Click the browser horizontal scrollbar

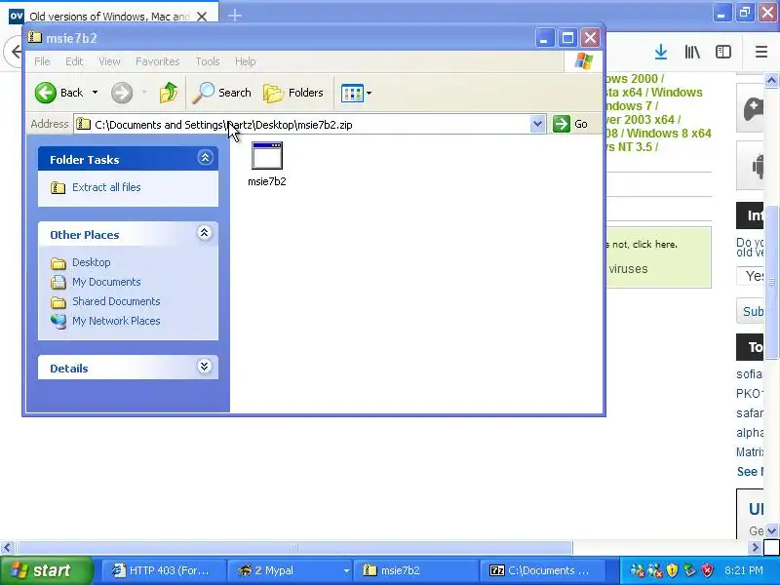[x=294, y=548]
